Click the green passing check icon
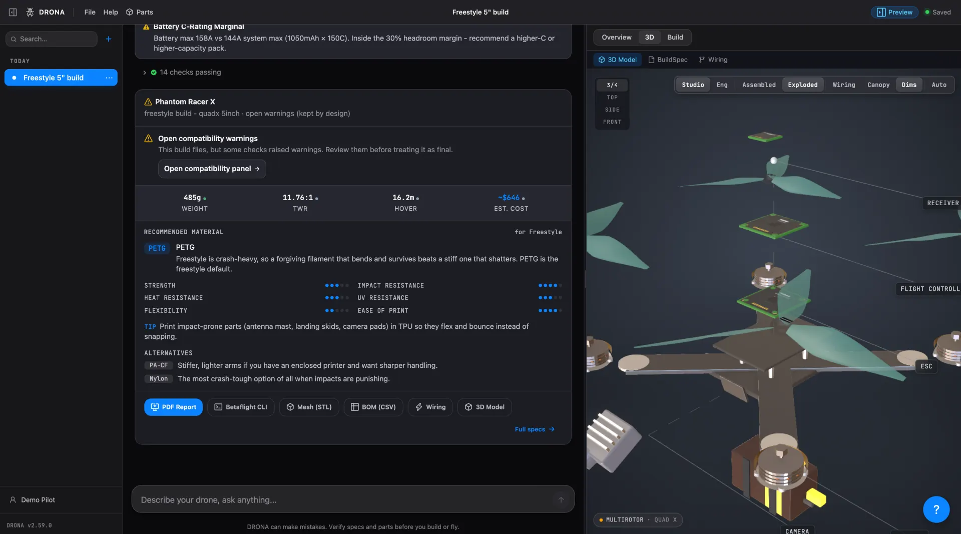 (154, 73)
